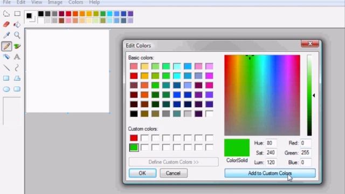
Task: Click the Lum value field
Action: point(271,162)
